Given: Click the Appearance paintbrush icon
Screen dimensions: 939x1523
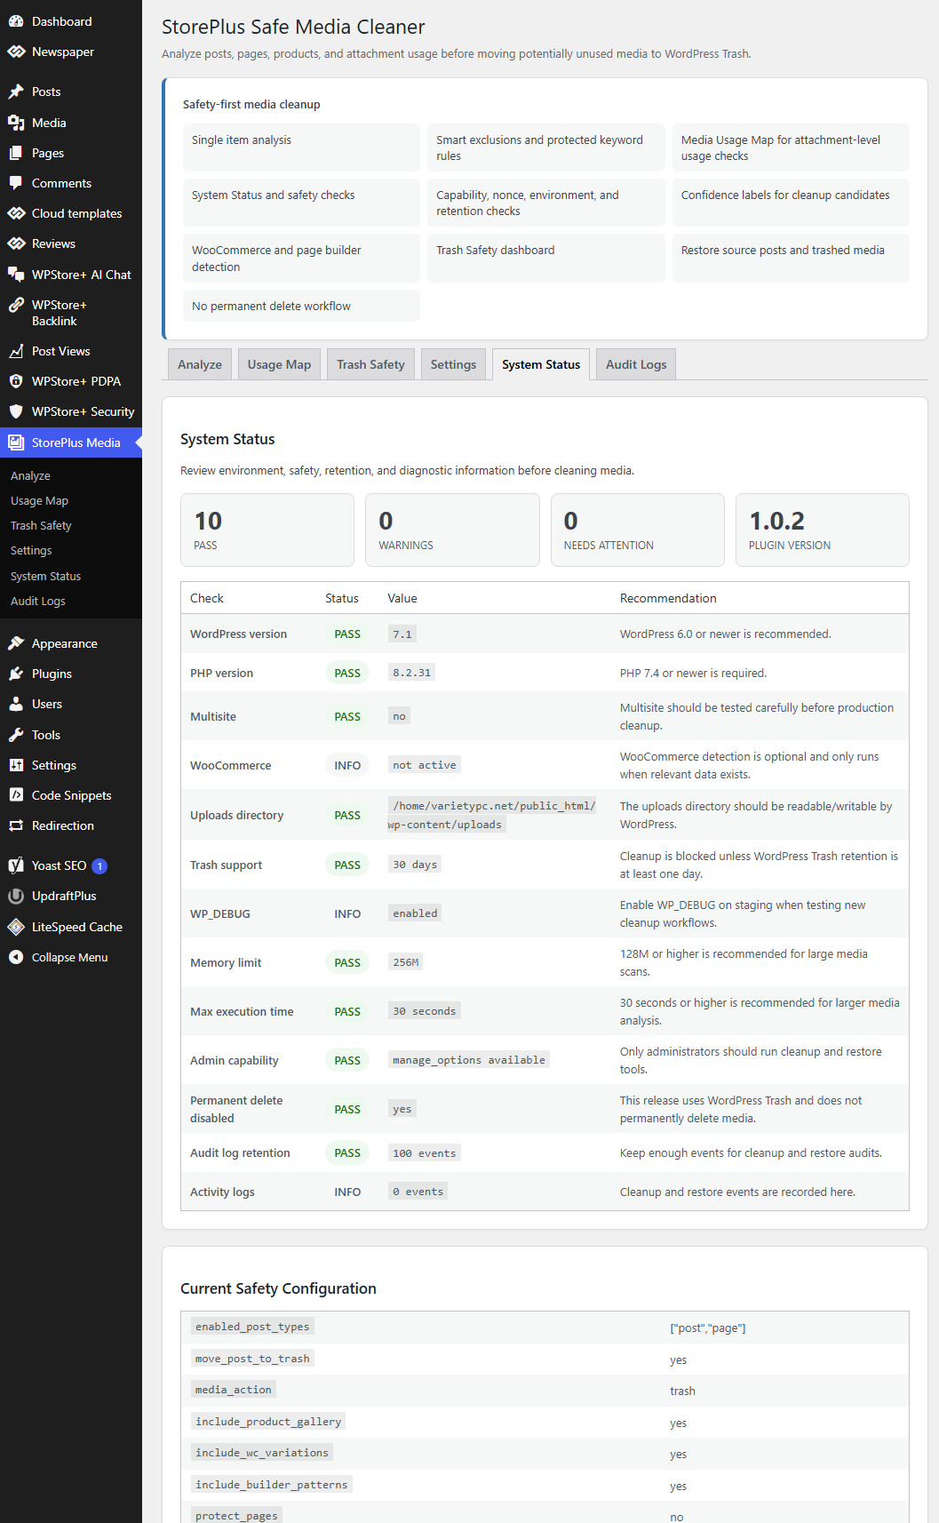Looking at the screenshot, I should (16, 643).
